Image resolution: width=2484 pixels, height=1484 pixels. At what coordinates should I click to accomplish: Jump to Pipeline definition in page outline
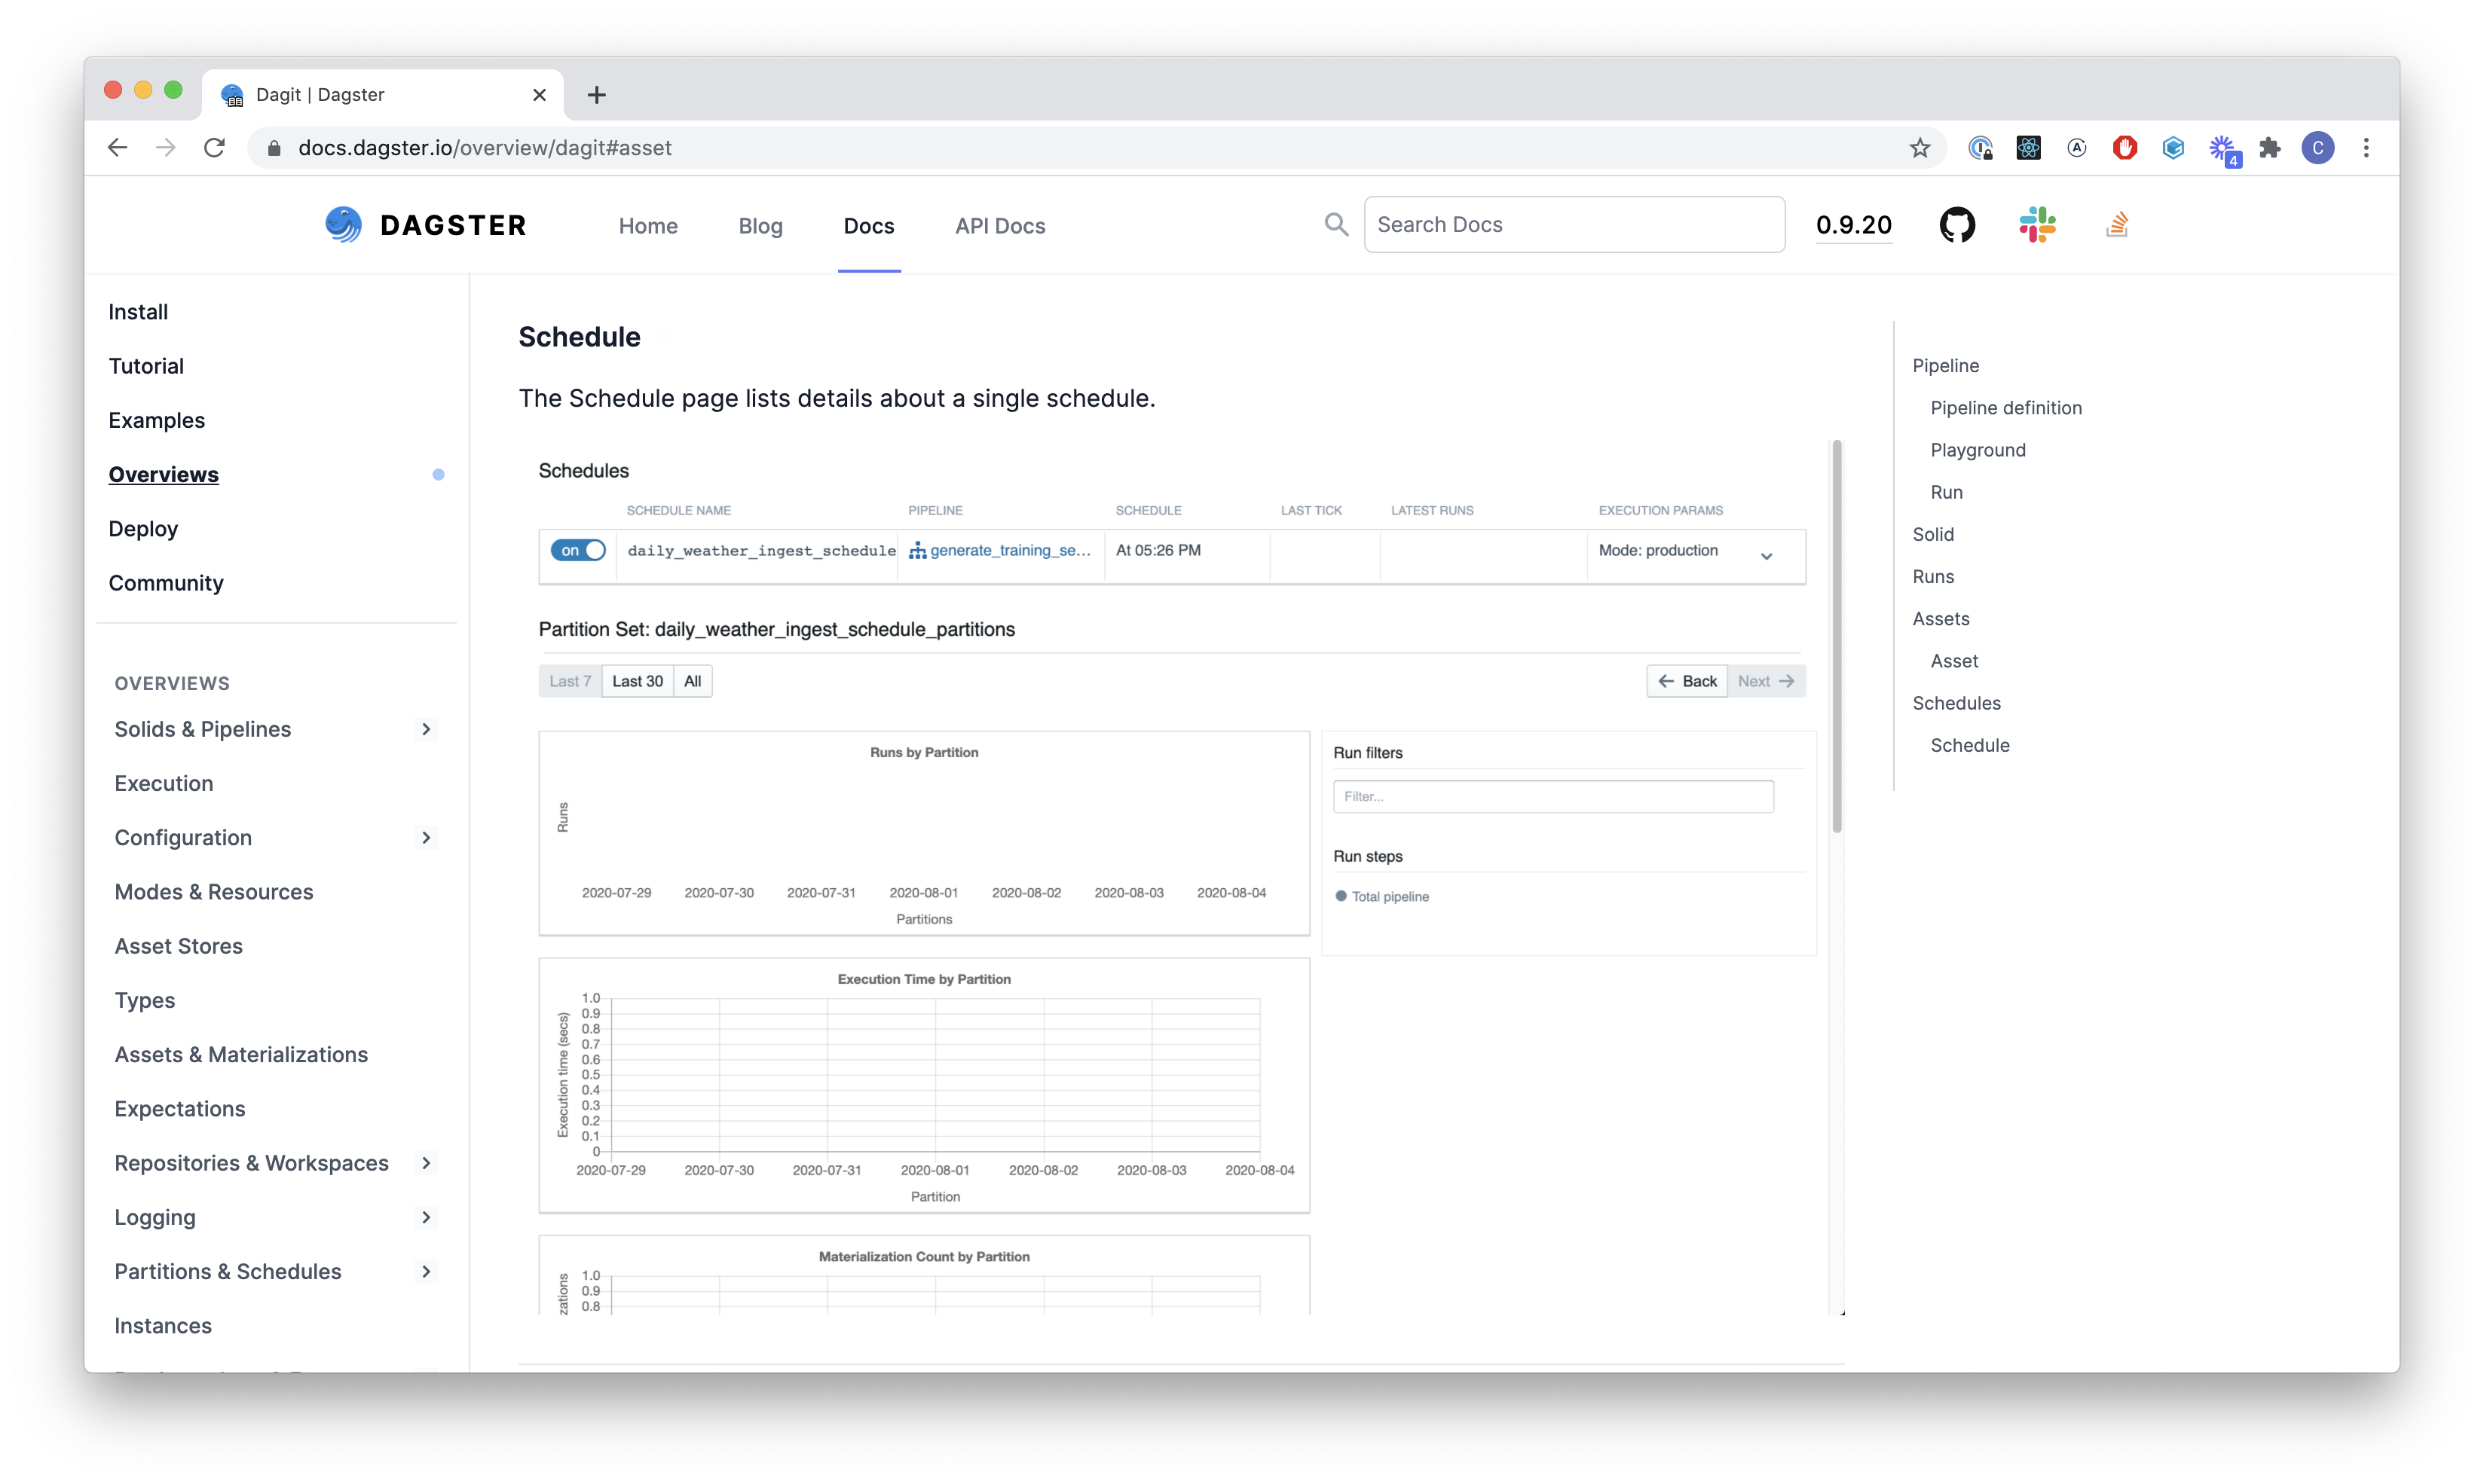[x=2005, y=408]
